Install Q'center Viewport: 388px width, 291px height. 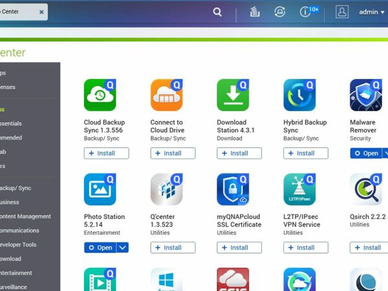(x=173, y=248)
